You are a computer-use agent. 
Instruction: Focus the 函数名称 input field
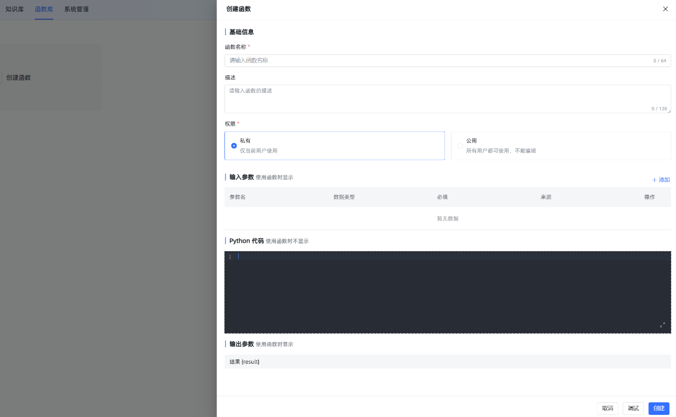click(438, 61)
